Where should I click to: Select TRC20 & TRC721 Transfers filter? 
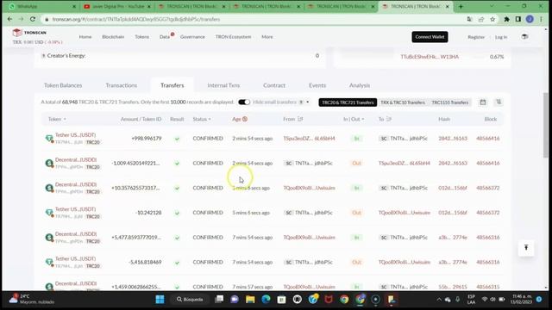(x=348, y=102)
